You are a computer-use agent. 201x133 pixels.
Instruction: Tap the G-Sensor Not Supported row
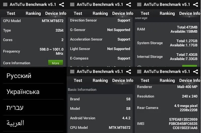pyautogui.click(x=100, y=30)
